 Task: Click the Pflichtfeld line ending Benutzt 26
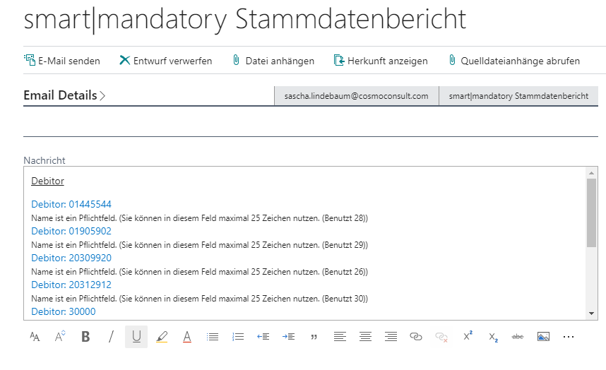[199, 272]
